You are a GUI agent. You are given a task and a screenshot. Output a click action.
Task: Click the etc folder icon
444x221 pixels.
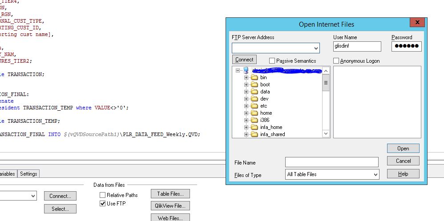coord(254,106)
